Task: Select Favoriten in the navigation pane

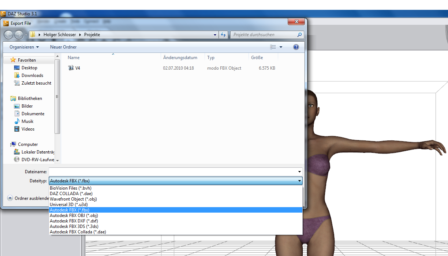Action: [27, 60]
